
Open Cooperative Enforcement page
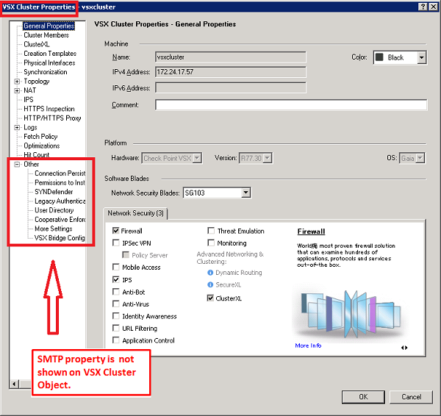60,219
